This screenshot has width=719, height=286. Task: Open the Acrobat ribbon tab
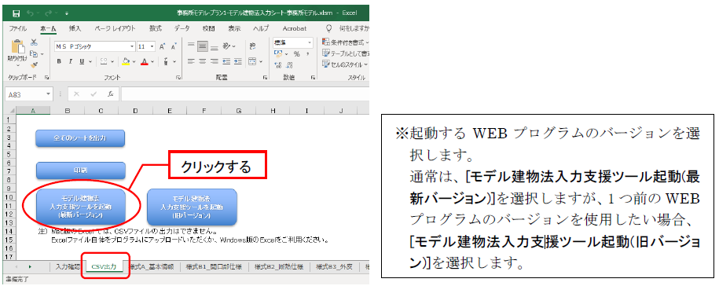tap(295, 28)
